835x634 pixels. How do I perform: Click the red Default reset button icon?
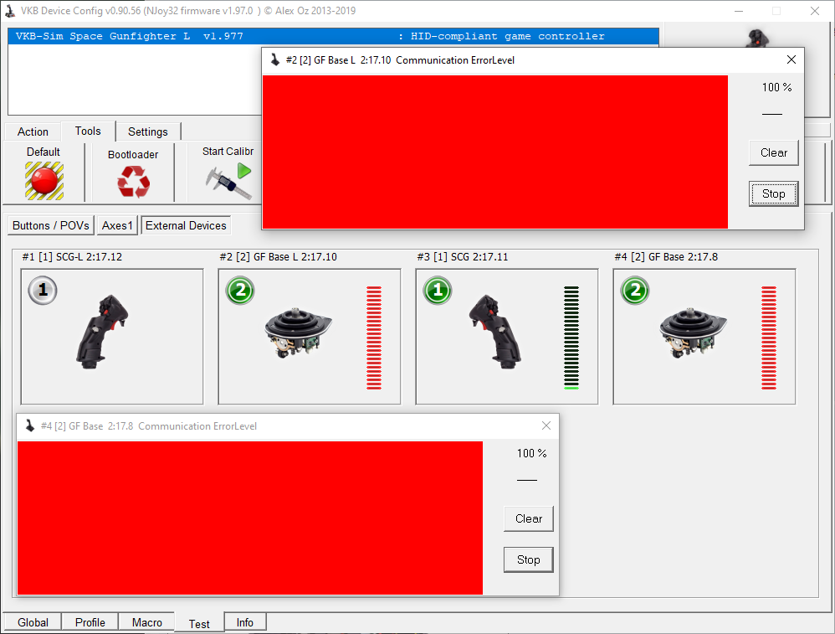click(x=44, y=181)
